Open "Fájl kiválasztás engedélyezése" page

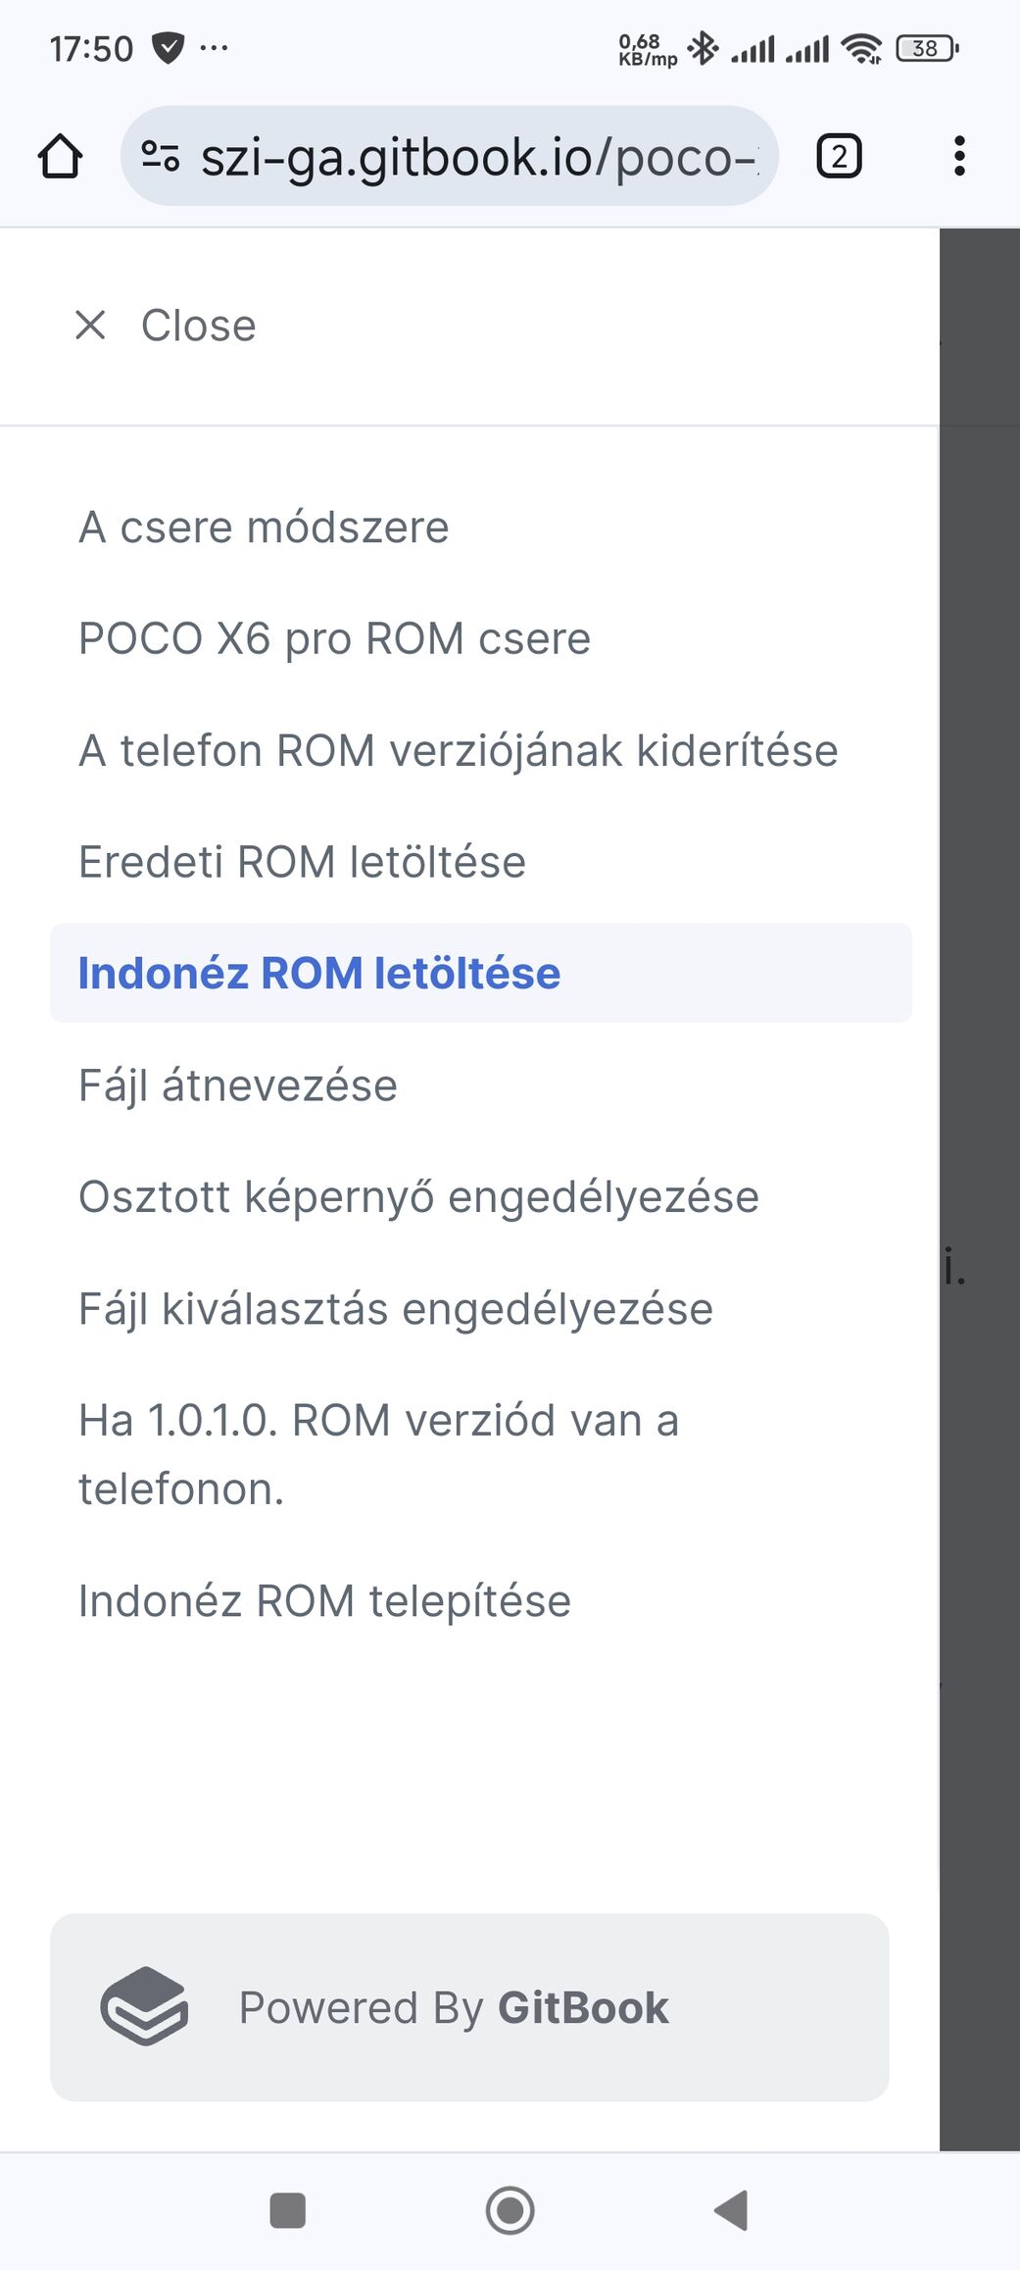point(396,1309)
